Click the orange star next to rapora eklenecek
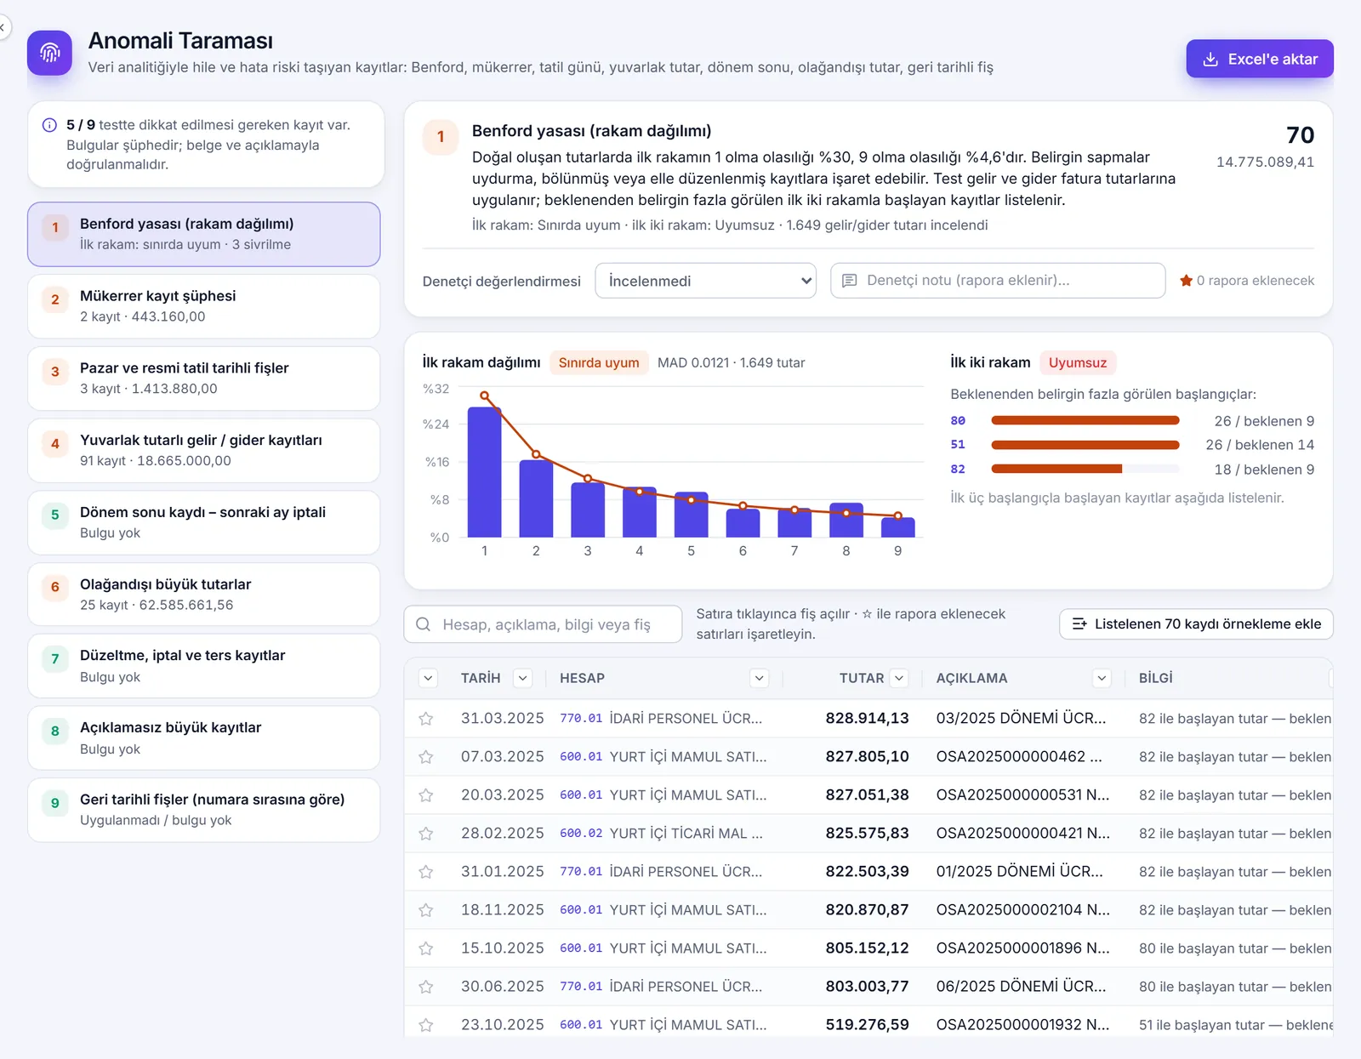The image size is (1361, 1059). tap(1186, 281)
